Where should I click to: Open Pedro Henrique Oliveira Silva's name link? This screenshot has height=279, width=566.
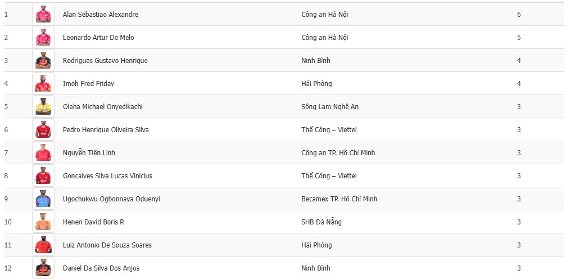pyautogui.click(x=106, y=130)
